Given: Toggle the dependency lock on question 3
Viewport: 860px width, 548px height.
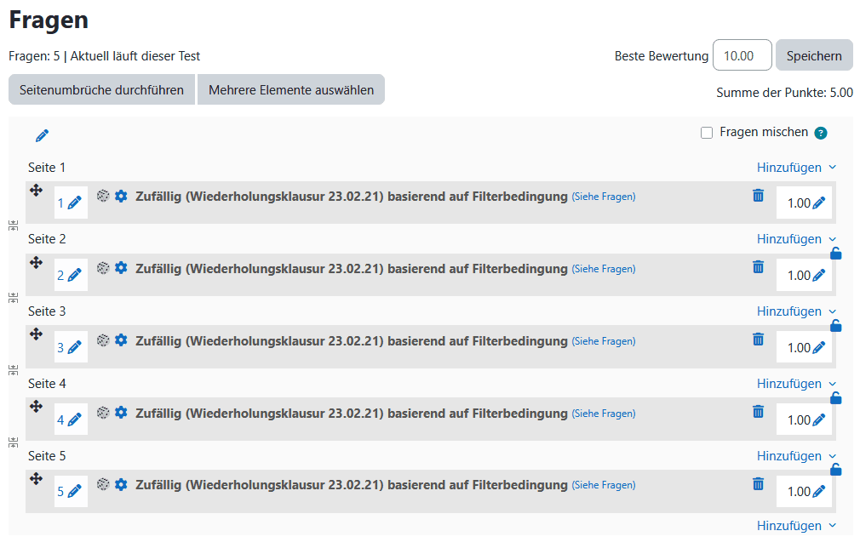Looking at the screenshot, I should tap(836, 326).
